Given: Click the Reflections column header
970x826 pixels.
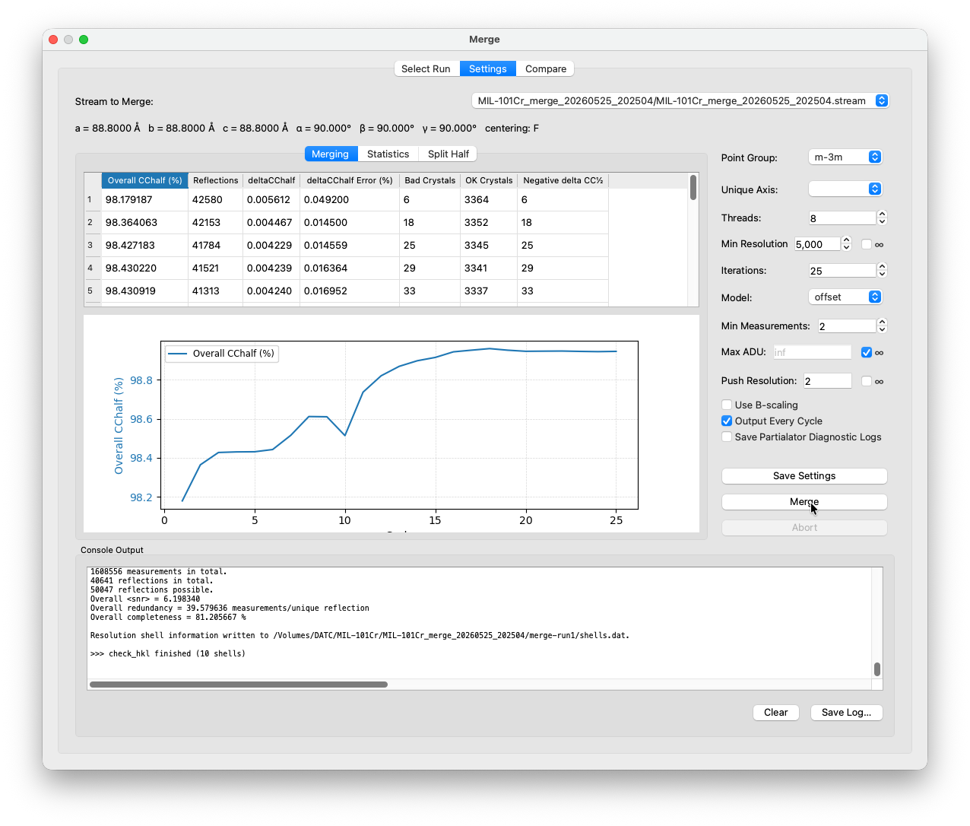Looking at the screenshot, I should pyautogui.click(x=215, y=180).
